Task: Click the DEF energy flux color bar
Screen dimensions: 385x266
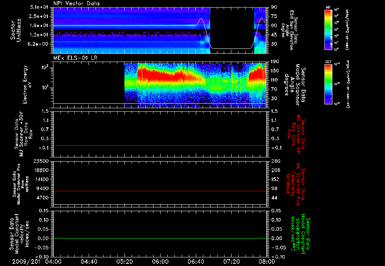Action: point(329,84)
